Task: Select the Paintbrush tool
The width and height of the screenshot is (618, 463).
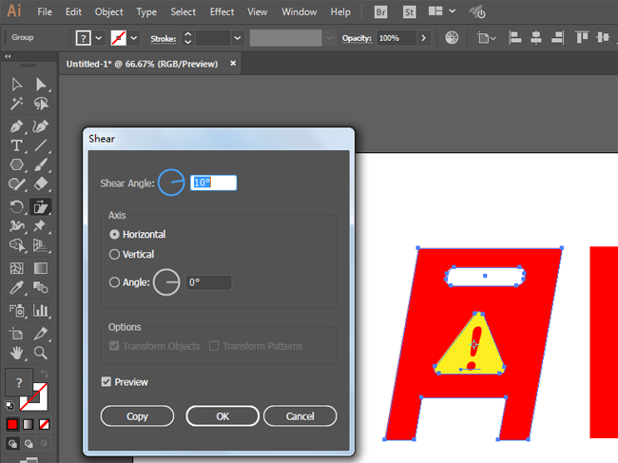Action: pos(41,164)
